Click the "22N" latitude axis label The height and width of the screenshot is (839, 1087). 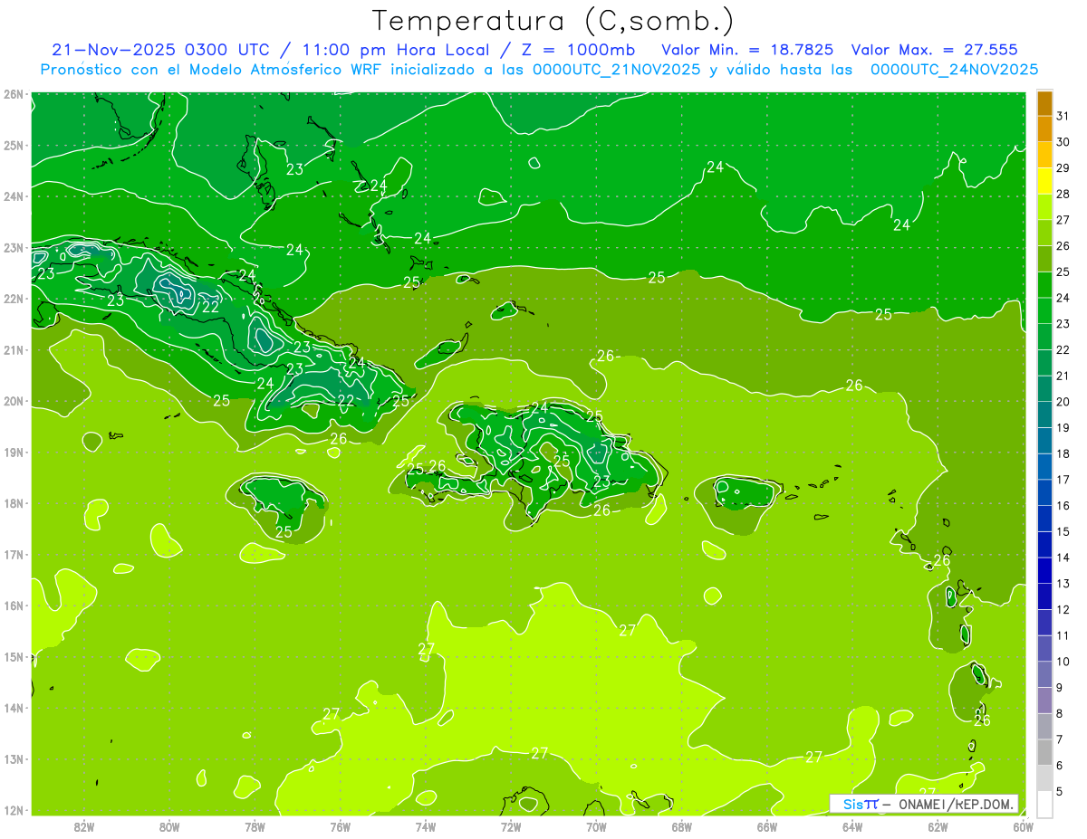click(x=14, y=299)
